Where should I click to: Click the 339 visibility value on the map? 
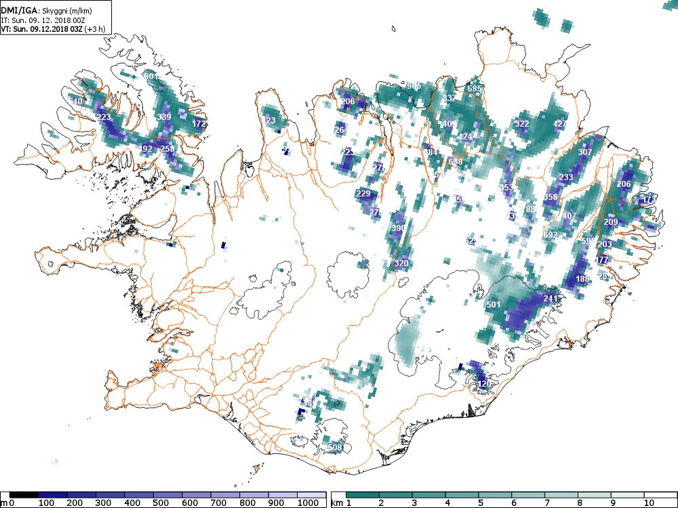[x=164, y=117]
